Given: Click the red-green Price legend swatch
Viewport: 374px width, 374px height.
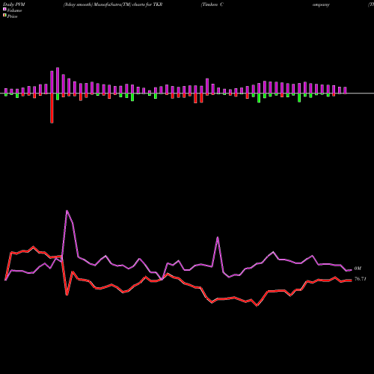Looking at the screenshot, I should coord(4,16).
